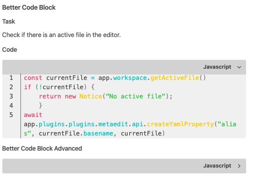Screen dimensions: 262x178
Task: Click the getActiveFile method in the code
Action: tap(175, 78)
